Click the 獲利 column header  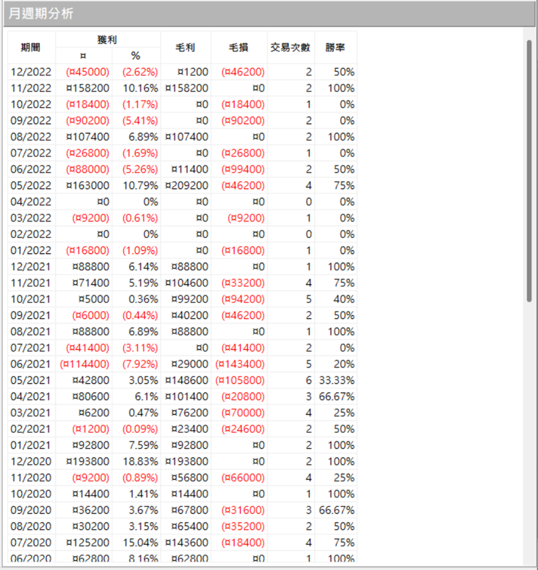tap(107, 39)
